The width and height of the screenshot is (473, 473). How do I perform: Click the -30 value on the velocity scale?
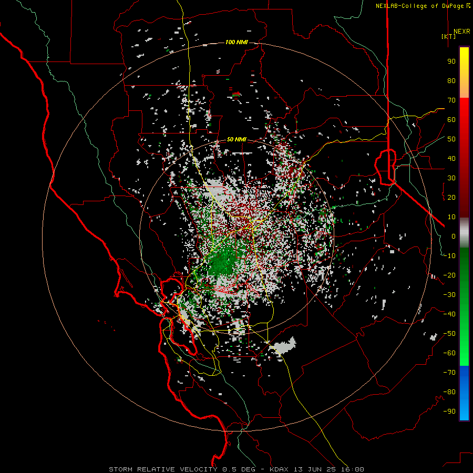(x=449, y=295)
